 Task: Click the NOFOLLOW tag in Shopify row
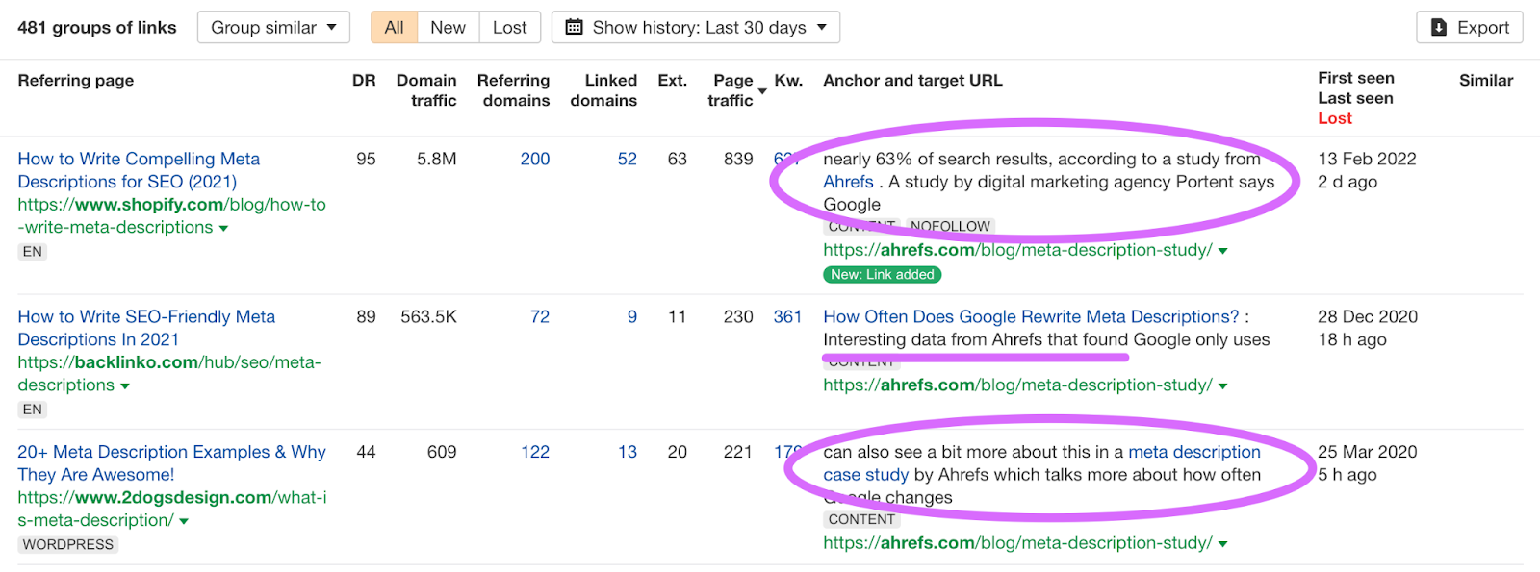[x=950, y=227]
